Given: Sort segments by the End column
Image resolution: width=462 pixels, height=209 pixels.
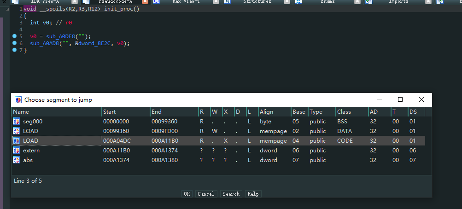Looking at the screenshot, I should (x=174, y=112).
